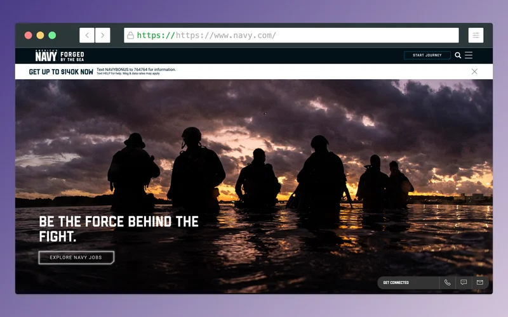Image resolution: width=508 pixels, height=317 pixels.
Task: Select the Get Connected label
Action: (x=396, y=283)
